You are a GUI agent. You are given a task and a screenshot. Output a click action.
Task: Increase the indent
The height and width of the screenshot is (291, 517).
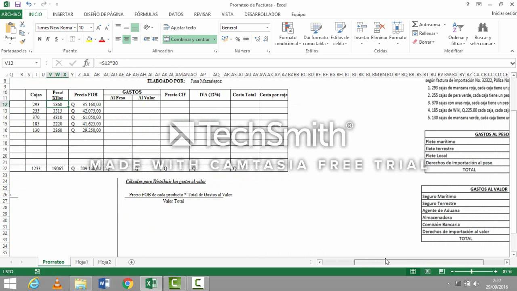click(155, 39)
